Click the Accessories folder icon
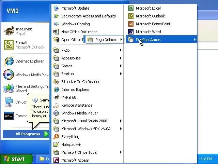 point(56,58)
